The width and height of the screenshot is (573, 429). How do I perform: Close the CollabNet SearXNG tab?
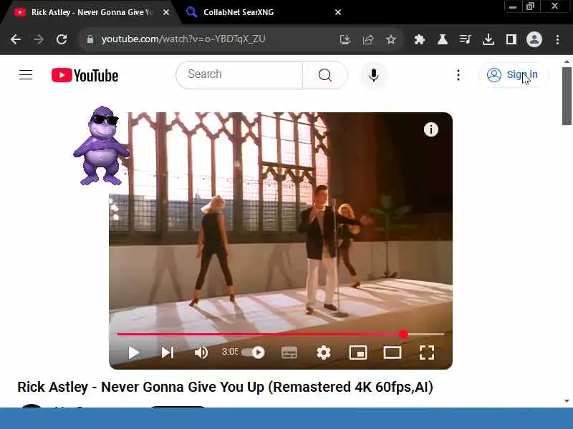[338, 12]
